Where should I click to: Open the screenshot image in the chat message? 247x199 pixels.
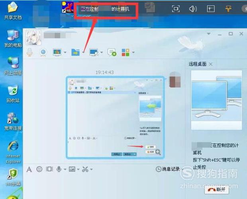click(115, 117)
